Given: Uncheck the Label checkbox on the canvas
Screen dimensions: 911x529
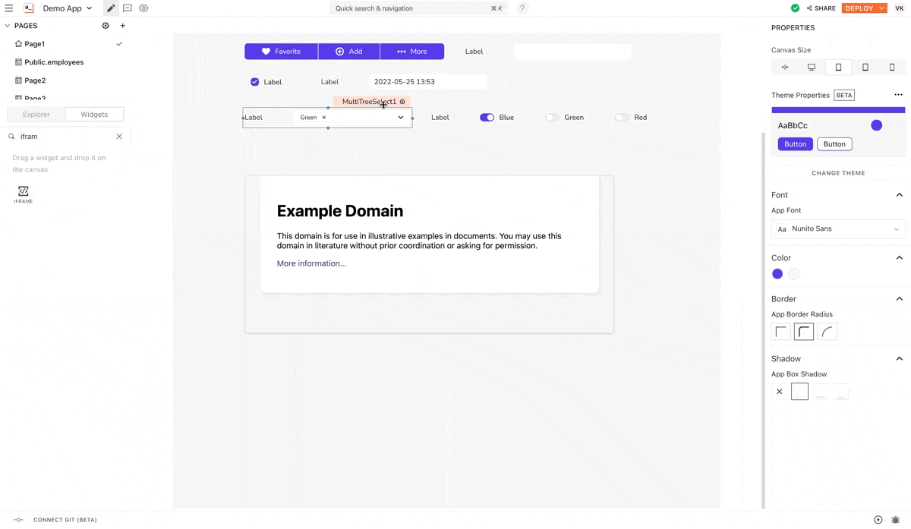Looking at the screenshot, I should click(x=255, y=82).
